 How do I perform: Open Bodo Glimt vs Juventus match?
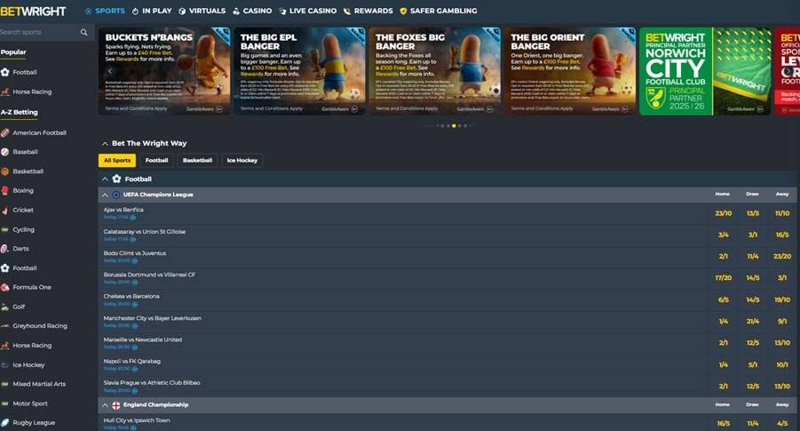pos(135,253)
